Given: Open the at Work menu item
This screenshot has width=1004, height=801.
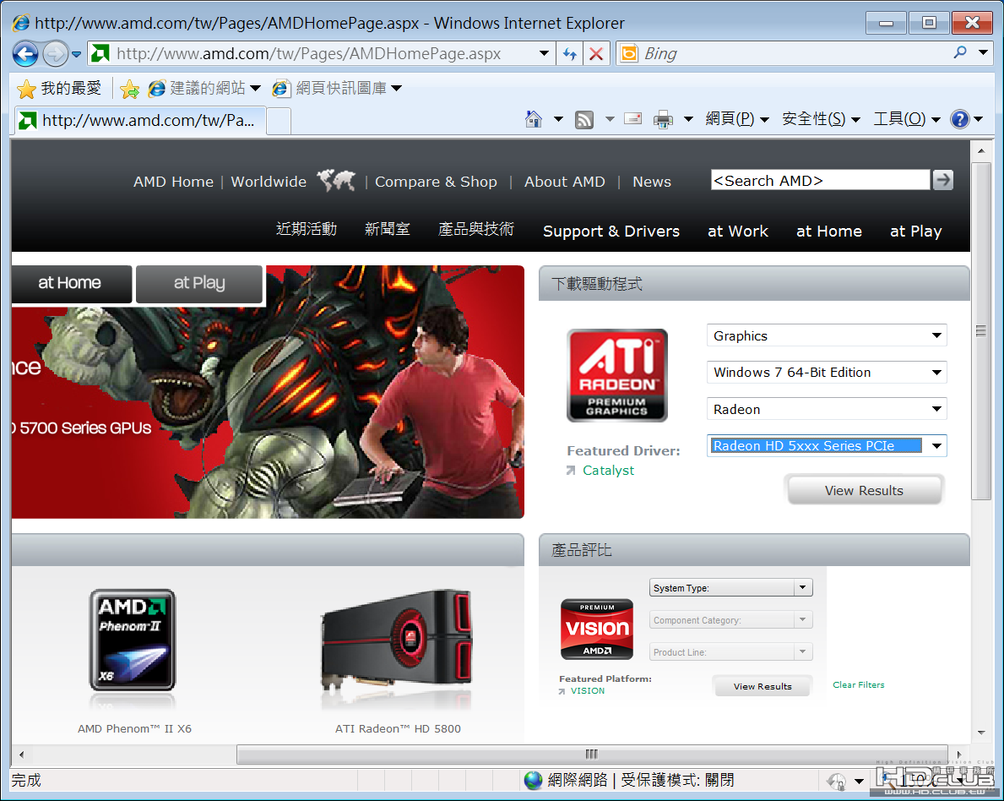Looking at the screenshot, I should point(738,232).
